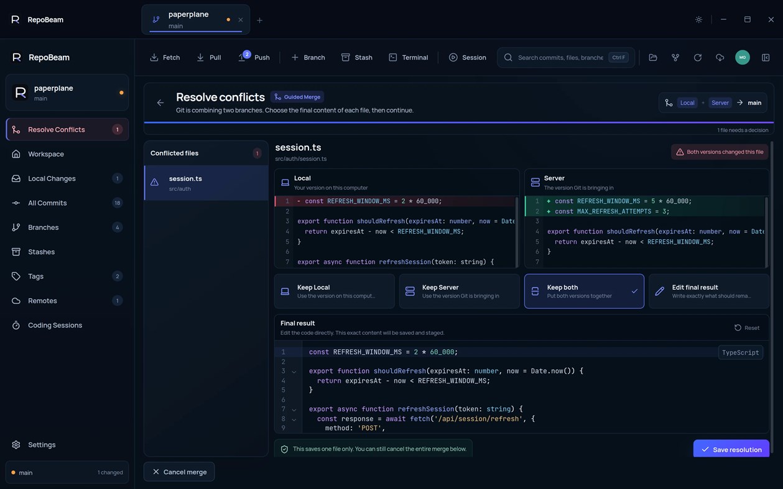783x489 pixels.
Task: Click '1 file needs a decision' text
Action: (743, 130)
